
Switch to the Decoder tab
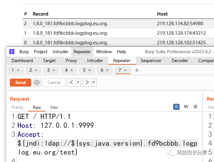coord(180,61)
